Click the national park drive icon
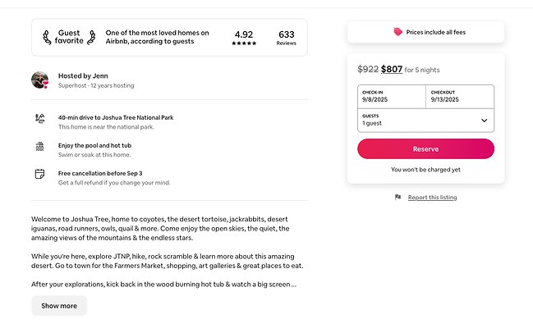533x328 pixels. (x=39, y=119)
